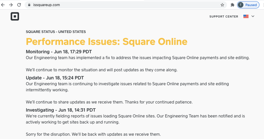Click the Square logo
The height and width of the screenshot is (139, 264).
tap(15, 16)
